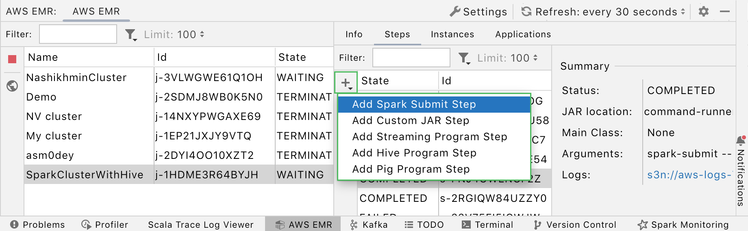Select the NashikhminCluster row
The image size is (748, 231).
click(179, 77)
